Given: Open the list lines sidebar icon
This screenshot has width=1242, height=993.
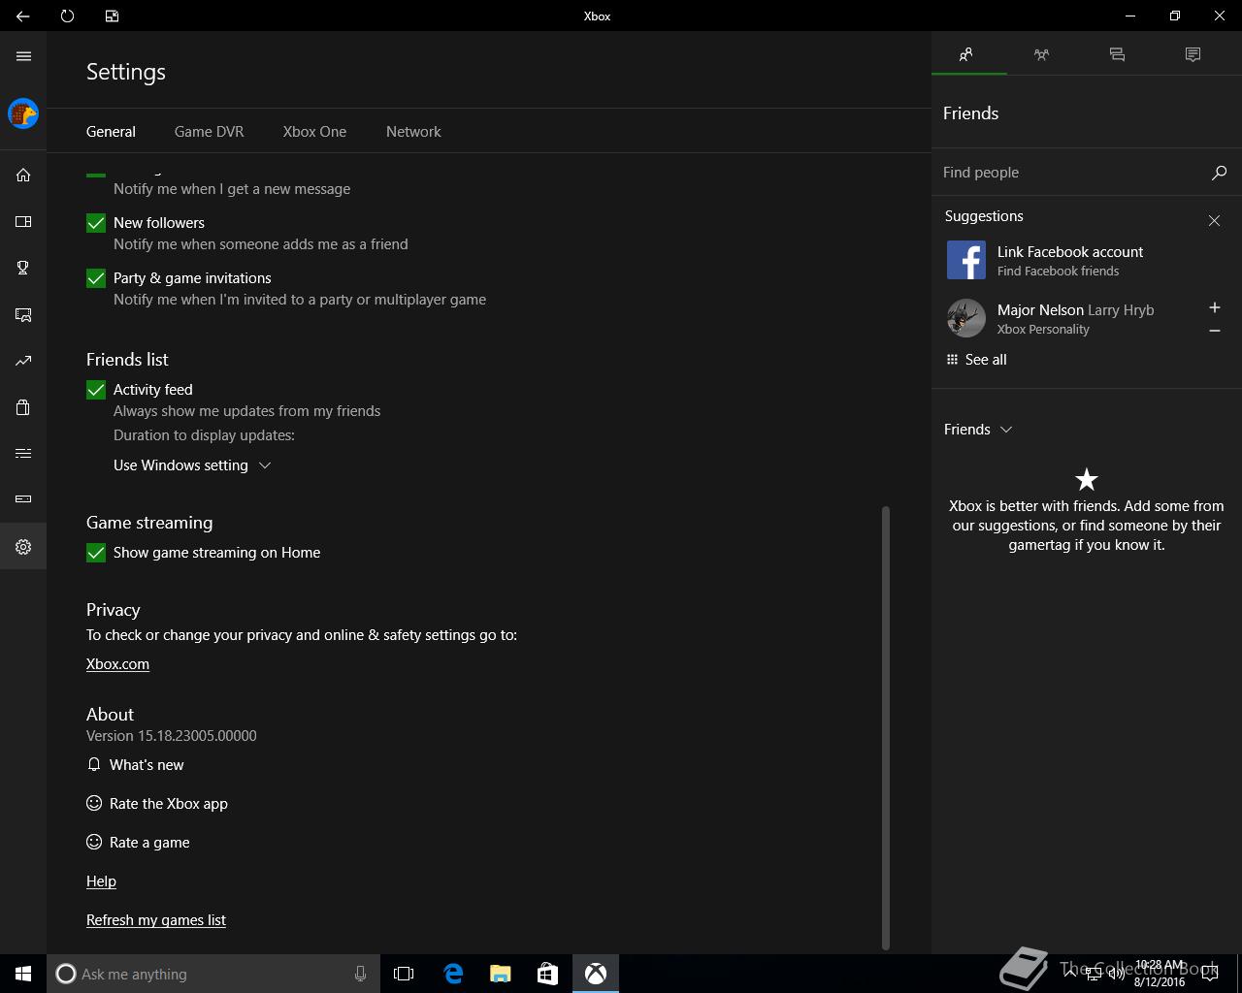Looking at the screenshot, I should [23, 453].
